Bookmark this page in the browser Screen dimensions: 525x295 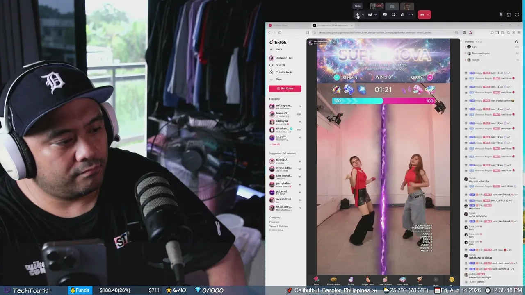pos(307,32)
